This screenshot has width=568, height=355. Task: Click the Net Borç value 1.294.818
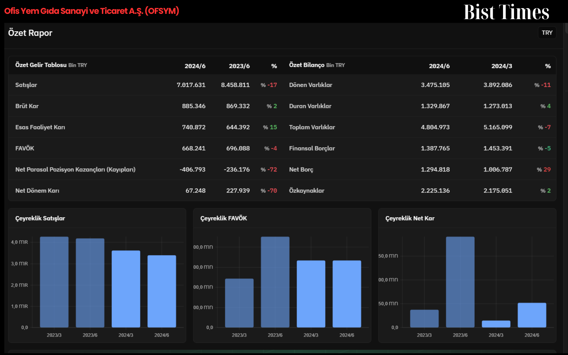[x=435, y=169]
